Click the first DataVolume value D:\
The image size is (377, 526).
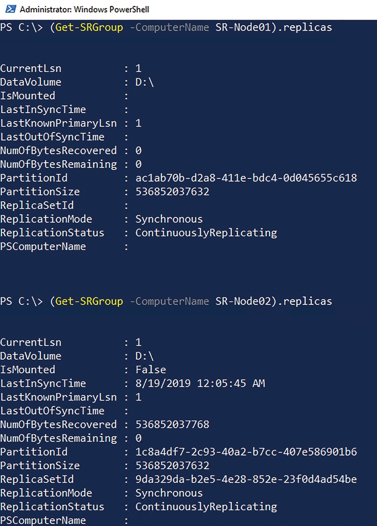[145, 82]
